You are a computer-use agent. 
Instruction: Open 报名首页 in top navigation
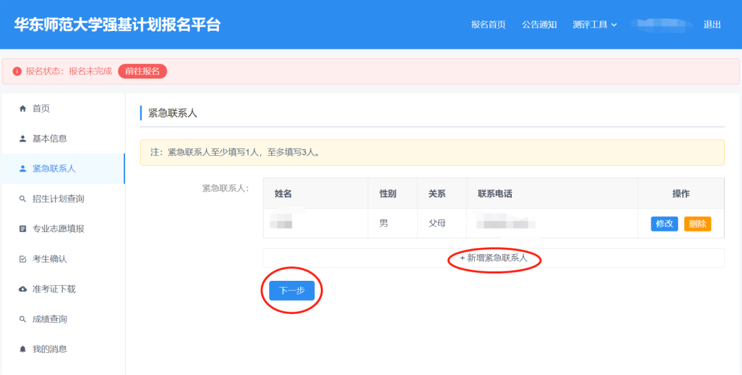point(488,25)
